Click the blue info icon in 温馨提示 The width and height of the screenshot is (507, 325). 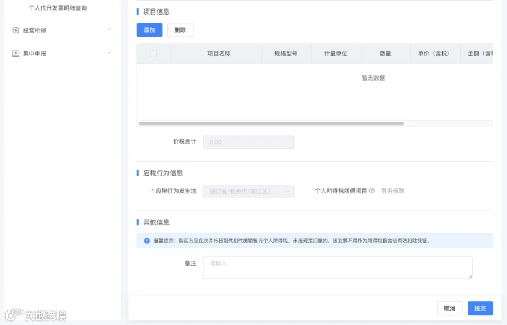pyautogui.click(x=147, y=241)
